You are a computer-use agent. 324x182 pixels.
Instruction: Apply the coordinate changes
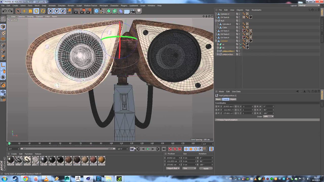(206, 169)
